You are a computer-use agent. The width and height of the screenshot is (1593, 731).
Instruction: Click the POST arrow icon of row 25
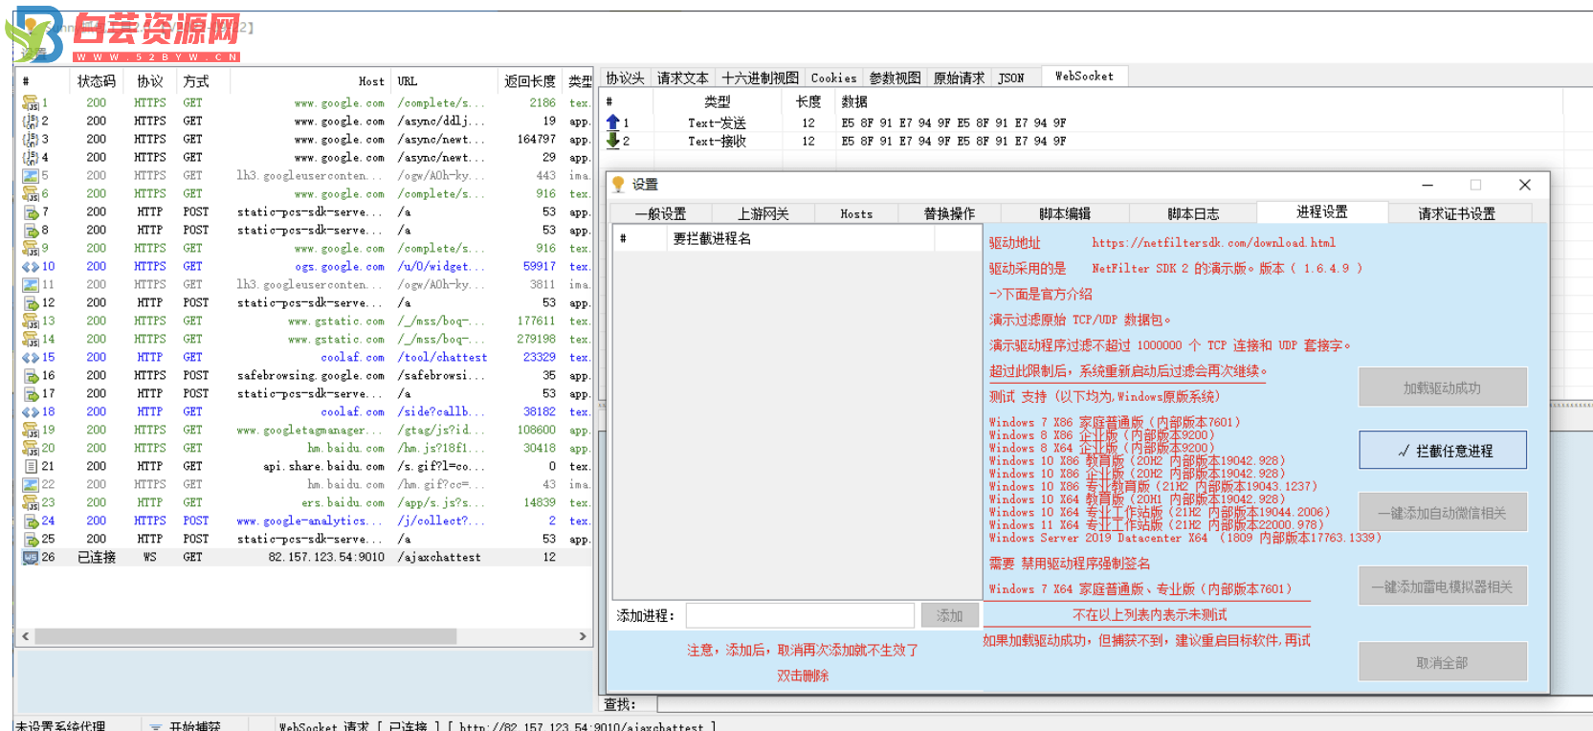31,540
